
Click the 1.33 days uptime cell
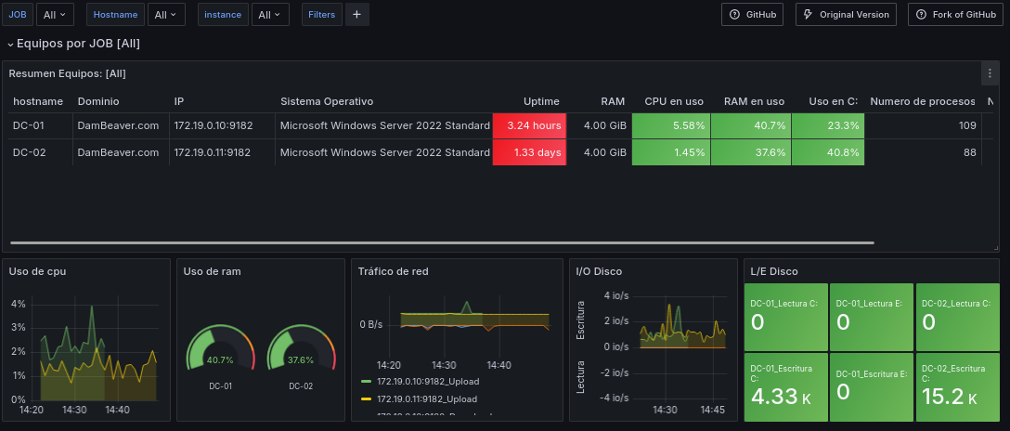coord(529,152)
